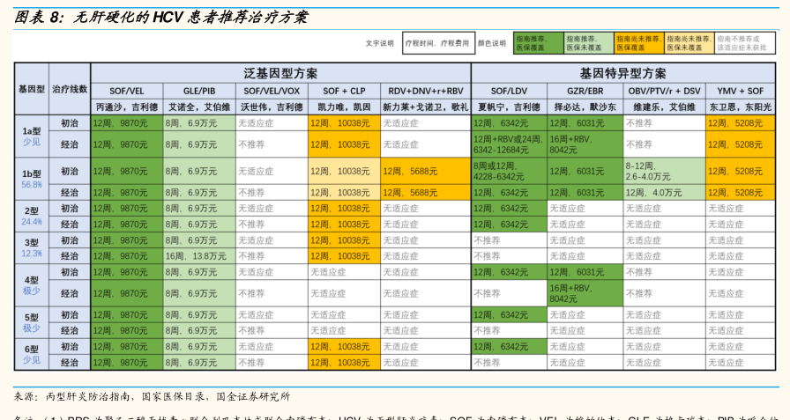Click the '3型 12.3%' genotype row label

[x=32, y=247]
